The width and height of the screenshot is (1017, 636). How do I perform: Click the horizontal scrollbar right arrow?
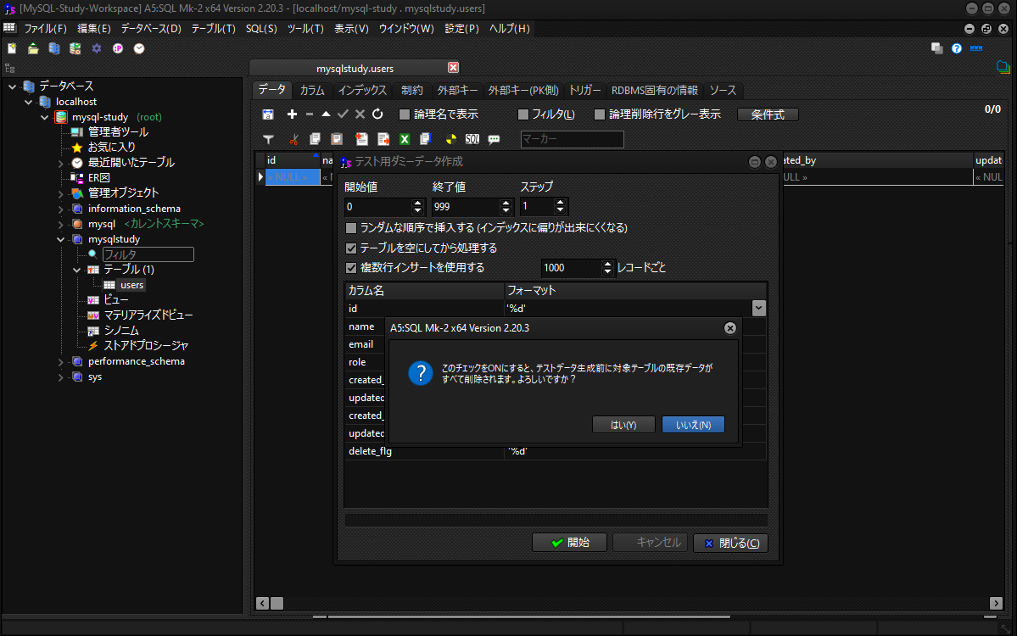[x=997, y=604]
